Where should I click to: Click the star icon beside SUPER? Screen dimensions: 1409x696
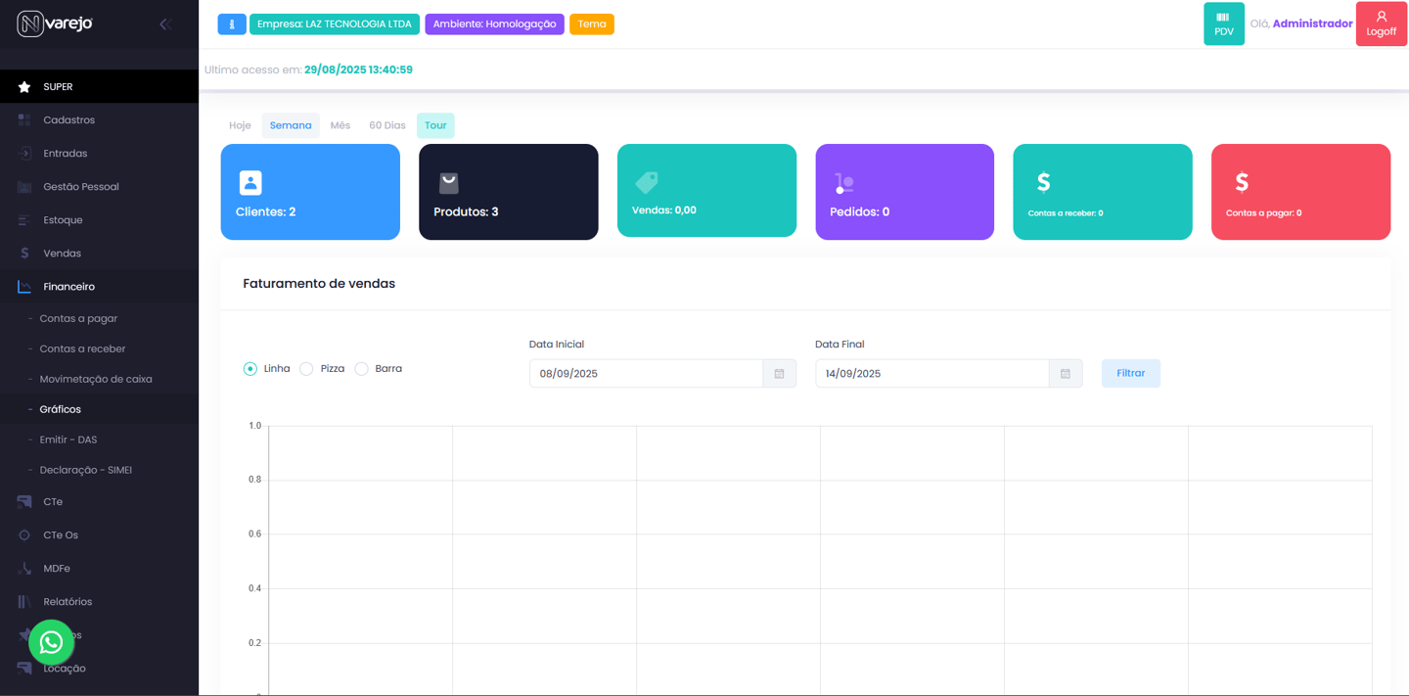point(24,87)
